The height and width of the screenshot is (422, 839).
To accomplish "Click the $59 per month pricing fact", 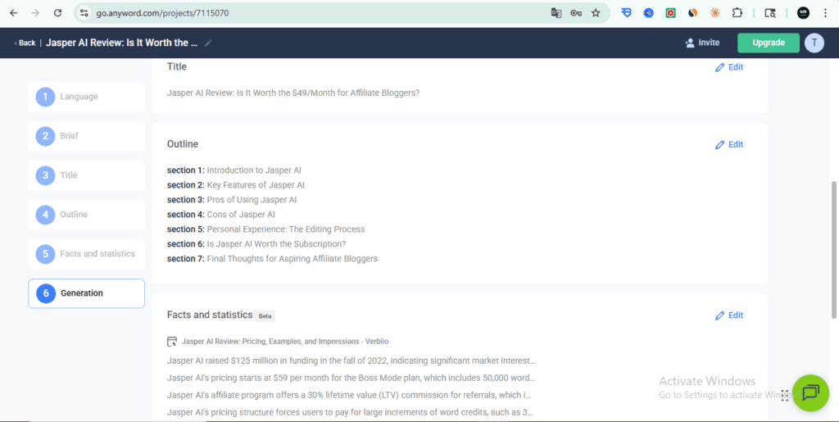I will (351, 378).
